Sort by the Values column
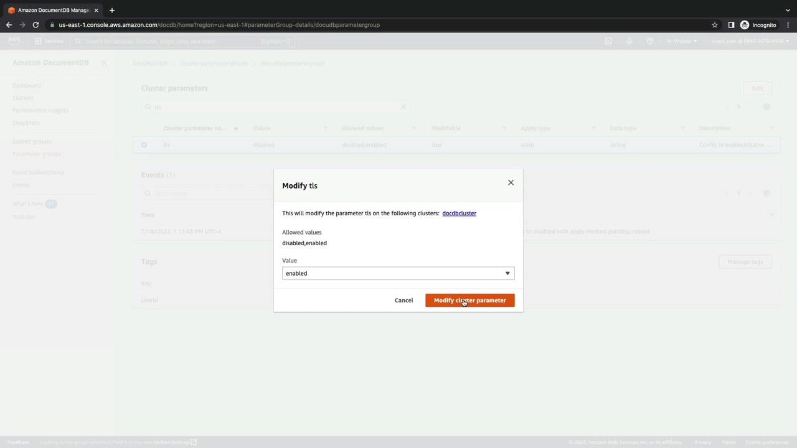 click(289, 128)
